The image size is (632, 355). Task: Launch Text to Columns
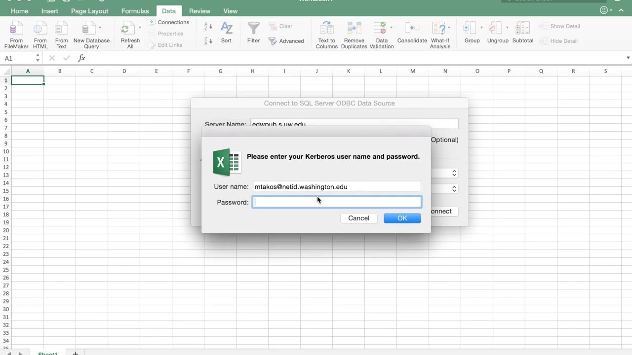click(326, 35)
